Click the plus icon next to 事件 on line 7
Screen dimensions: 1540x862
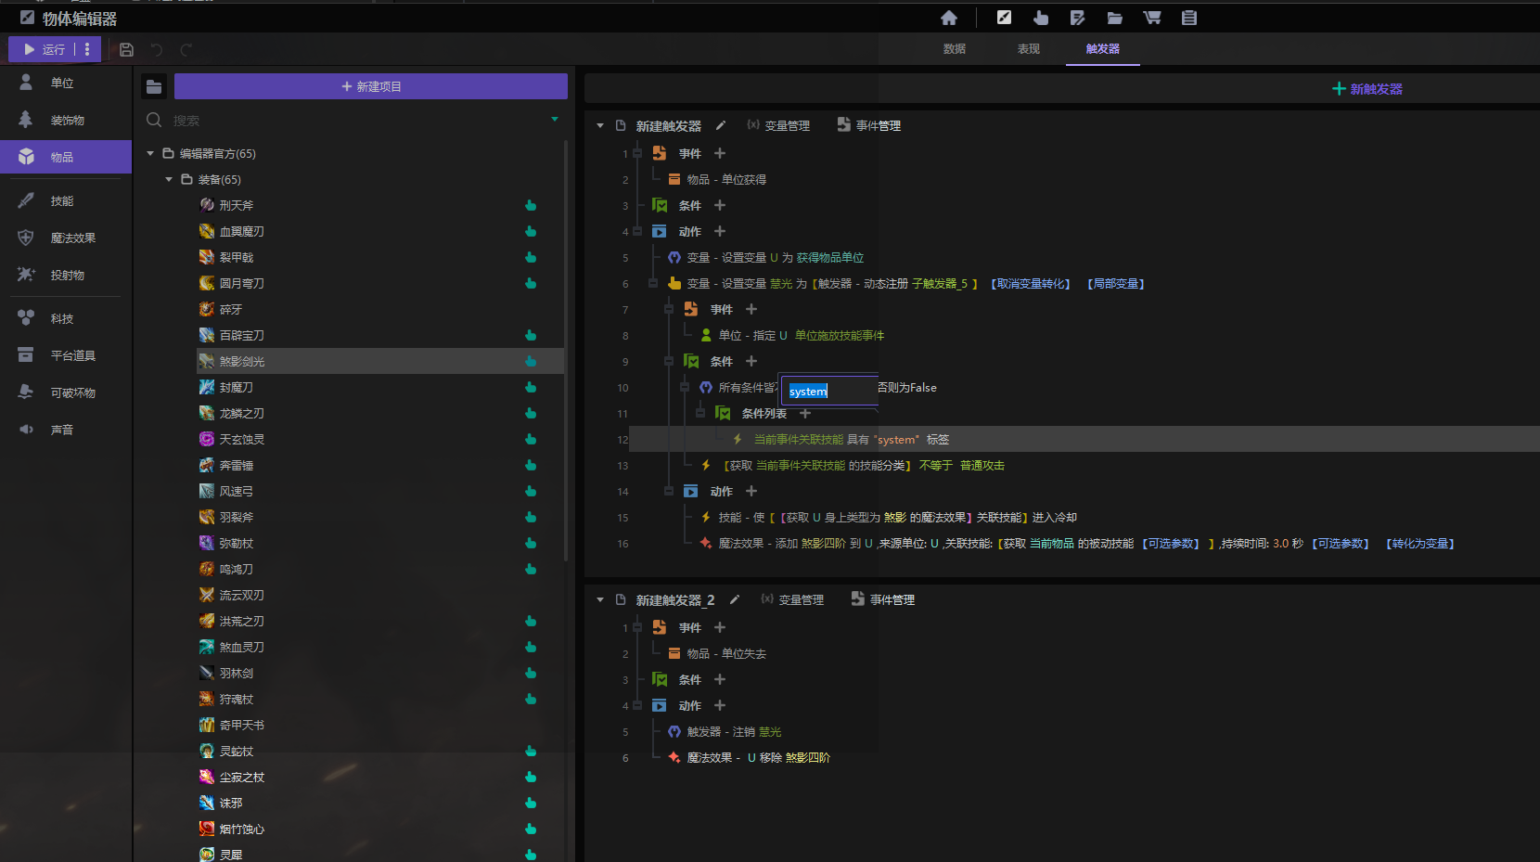751,309
